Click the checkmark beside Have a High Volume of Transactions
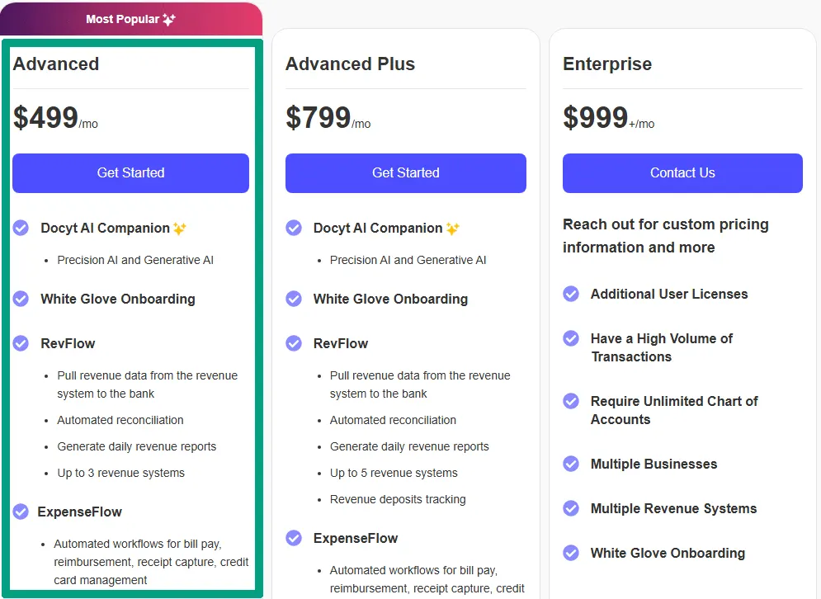 pos(571,338)
